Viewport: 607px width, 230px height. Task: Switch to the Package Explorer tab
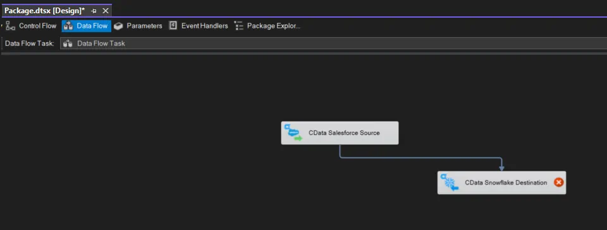click(x=267, y=26)
